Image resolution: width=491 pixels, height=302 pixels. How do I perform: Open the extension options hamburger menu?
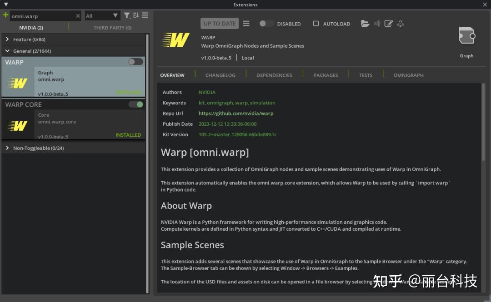click(246, 23)
